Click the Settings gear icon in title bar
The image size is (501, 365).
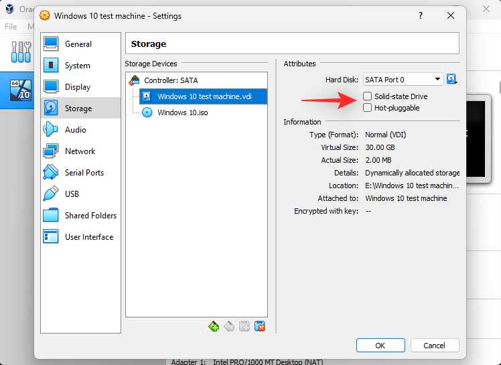[x=45, y=15]
